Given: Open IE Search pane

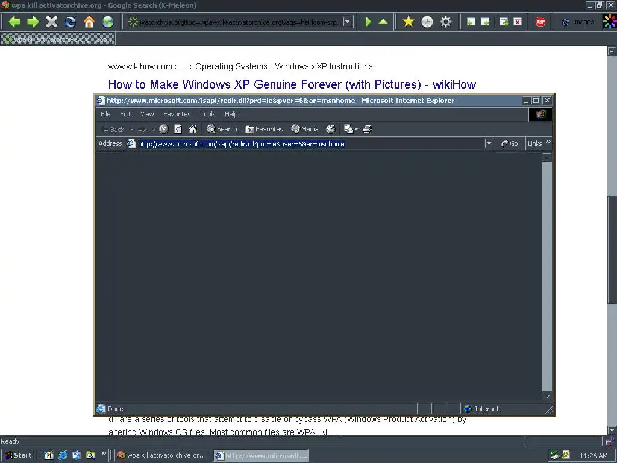Looking at the screenshot, I should pyautogui.click(x=222, y=129).
